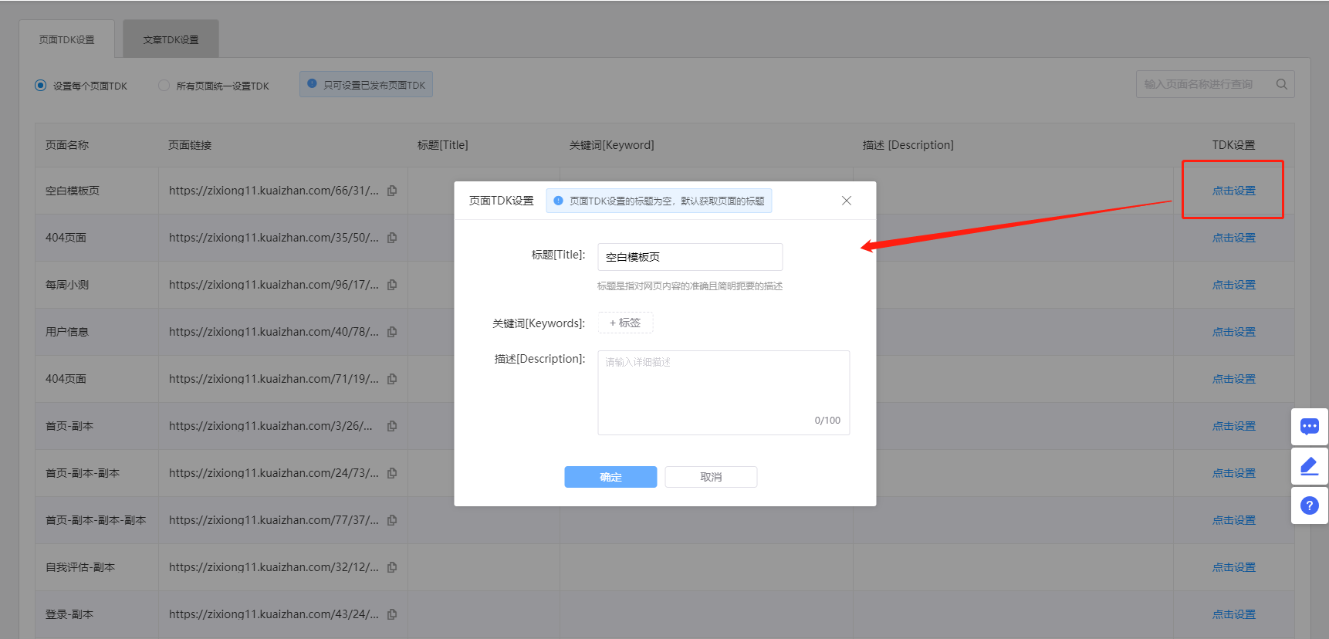This screenshot has width=1329, height=639.
Task: Click the edit feedback pencil icon
Action: pyautogui.click(x=1309, y=466)
